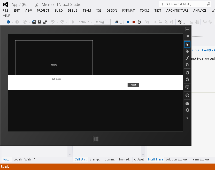Screen dimensions: 215x170
Task: Click the Sult mesajı text
Action: [x=57, y=79]
